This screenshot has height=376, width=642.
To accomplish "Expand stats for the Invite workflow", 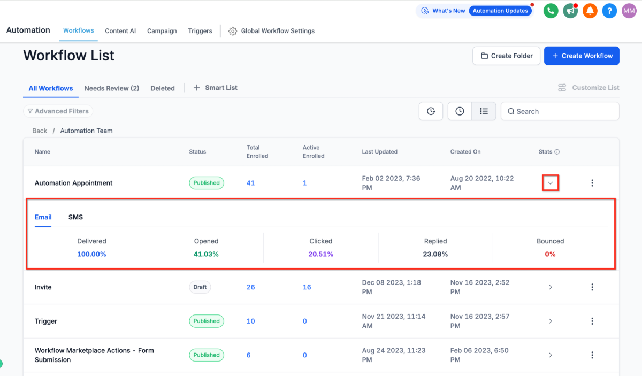I will click(x=550, y=287).
